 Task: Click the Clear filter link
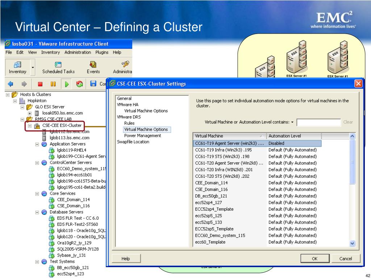tap(348, 122)
